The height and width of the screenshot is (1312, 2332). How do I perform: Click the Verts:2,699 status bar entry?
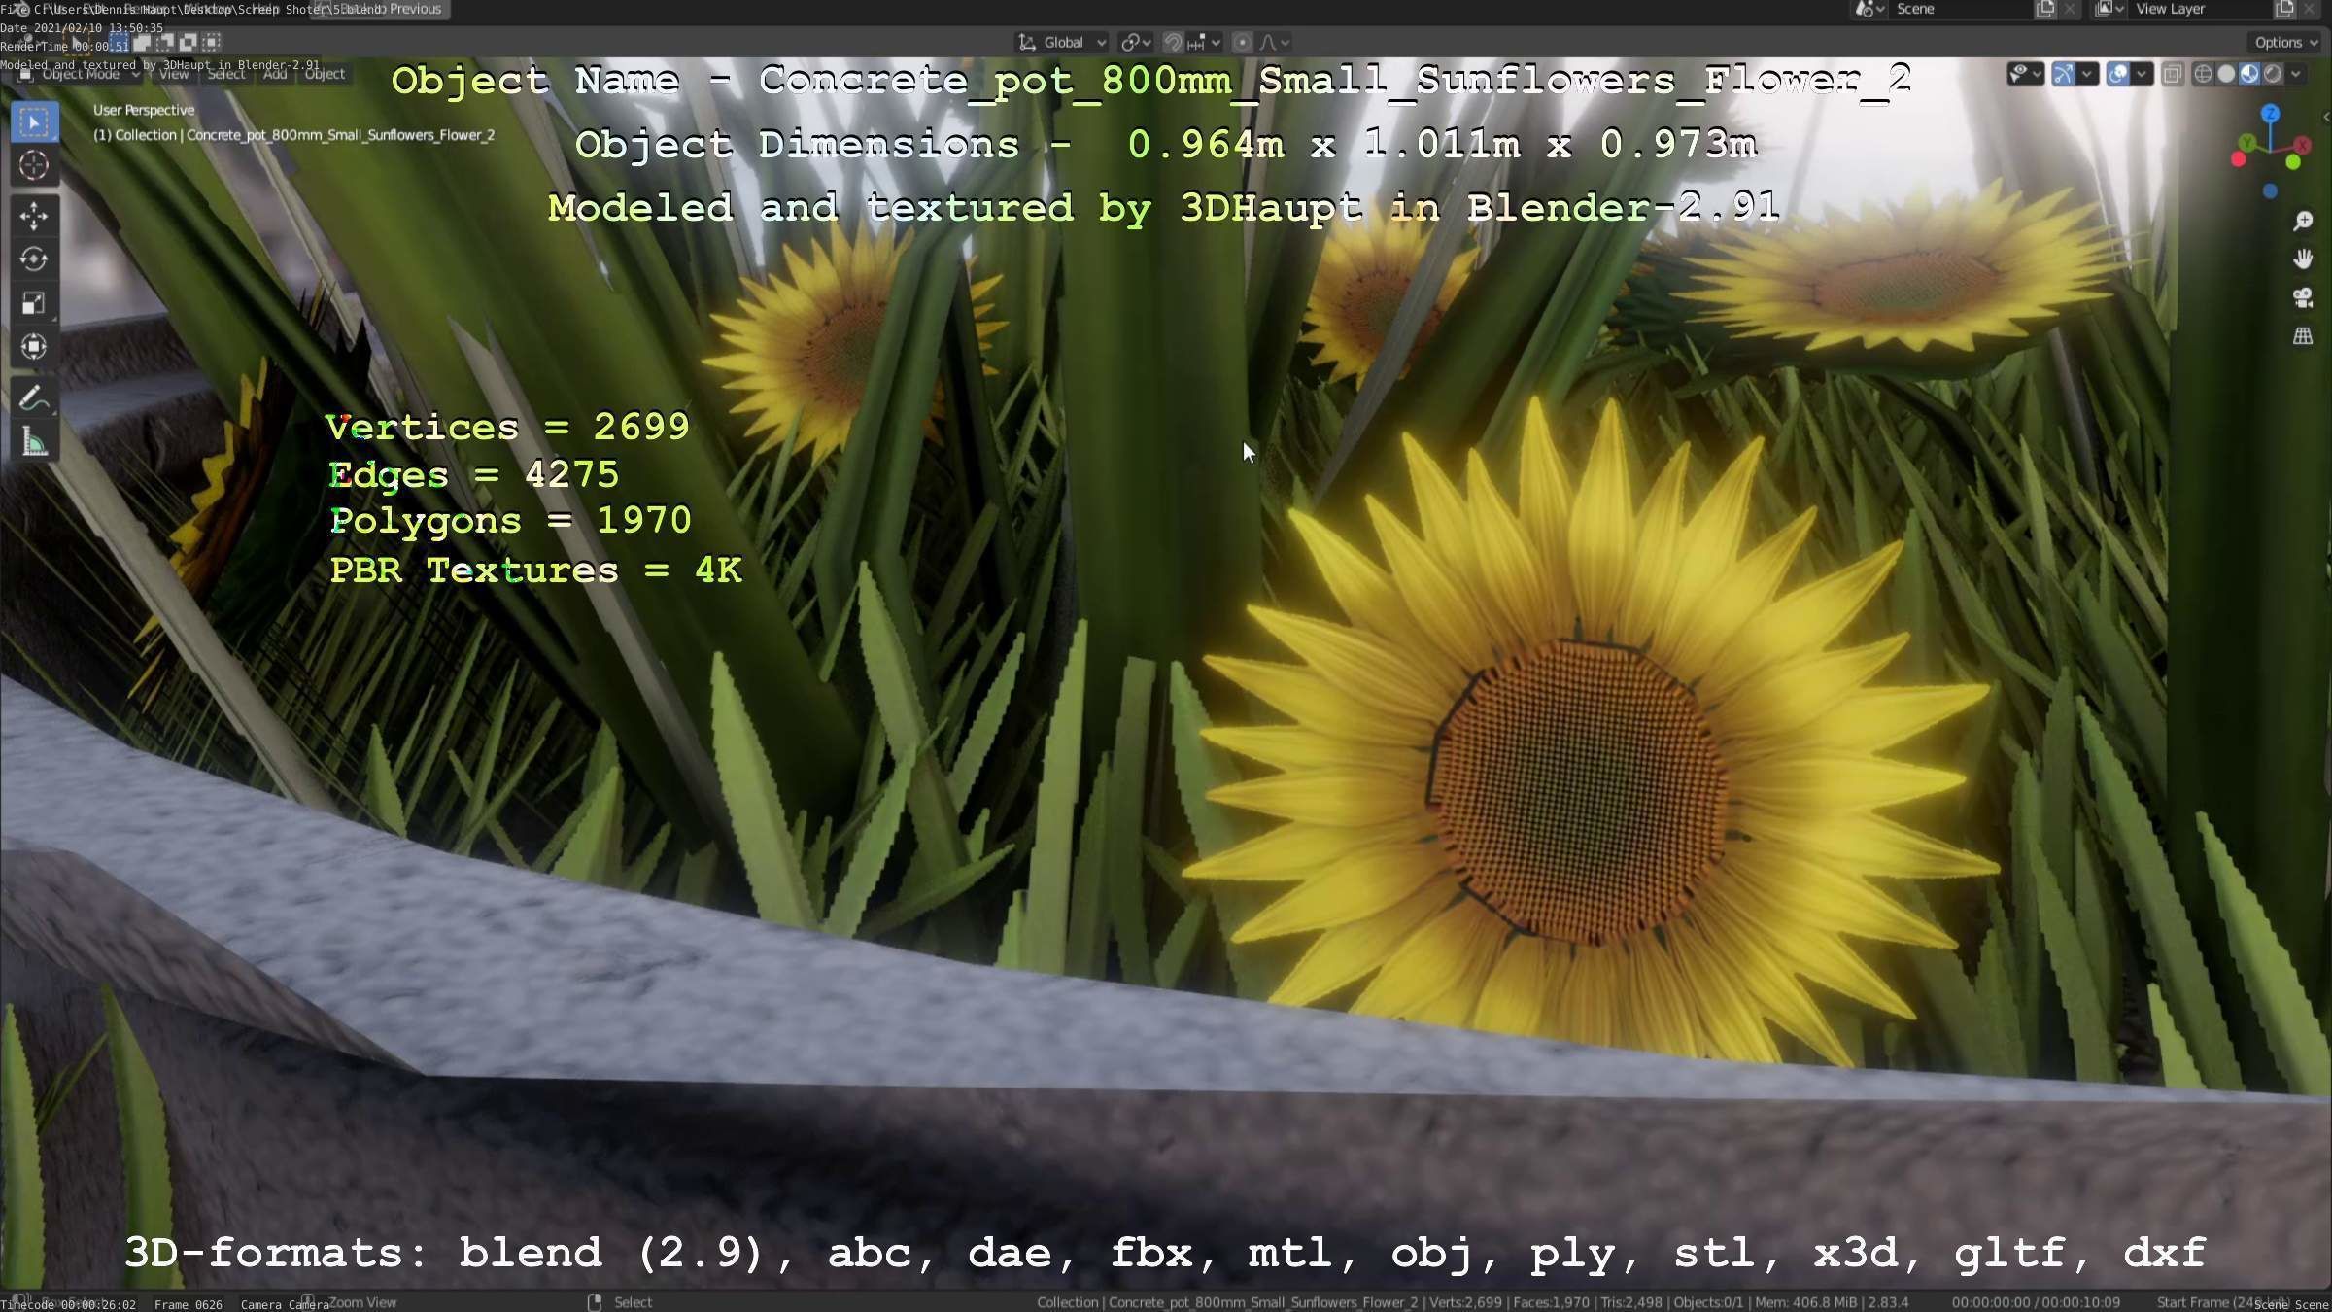[x=1465, y=1302]
